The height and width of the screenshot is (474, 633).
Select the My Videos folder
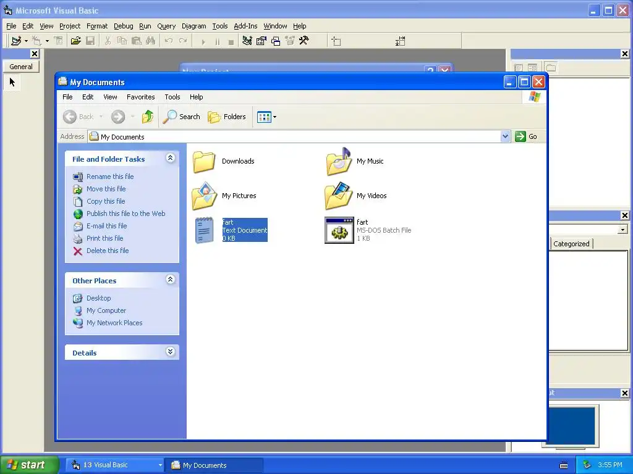click(355, 196)
